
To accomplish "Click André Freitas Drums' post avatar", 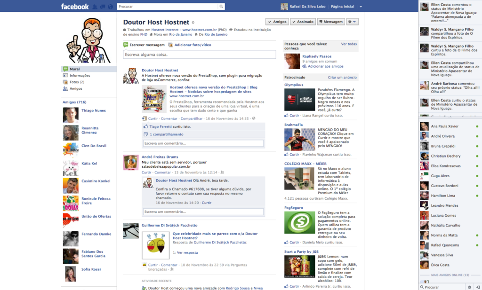I will [x=131, y=162].
